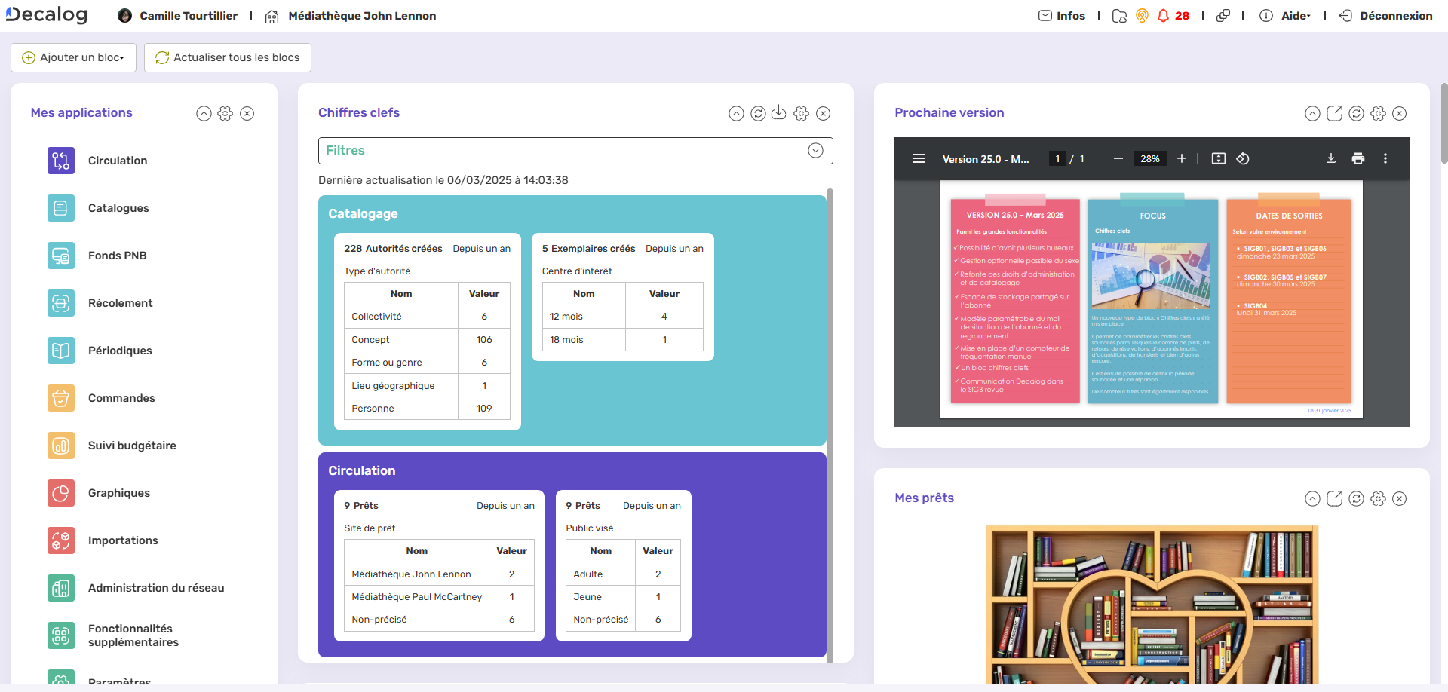
Task: Toggle the PDF viewer sidebar menu
Action: pos(919,158)
